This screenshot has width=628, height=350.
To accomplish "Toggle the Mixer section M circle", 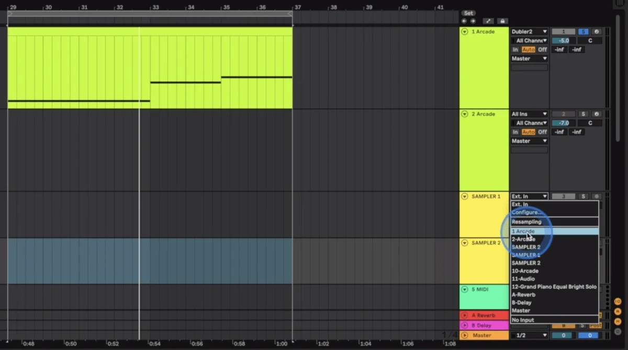I will point(618,321).
